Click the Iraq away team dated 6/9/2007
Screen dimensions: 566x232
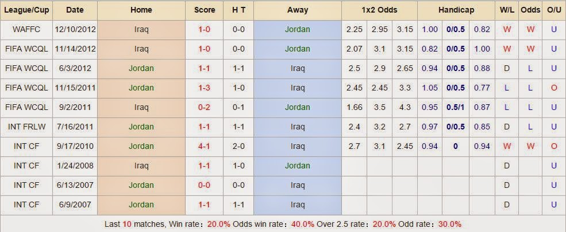pyautogui.click(x=298, y=205)
